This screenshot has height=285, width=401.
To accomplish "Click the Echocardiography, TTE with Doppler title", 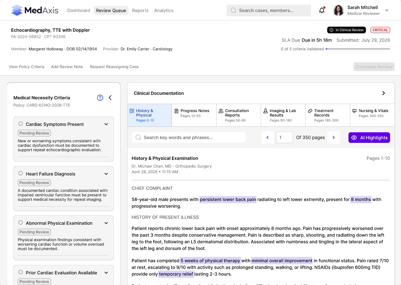I will tap(50, 30).
